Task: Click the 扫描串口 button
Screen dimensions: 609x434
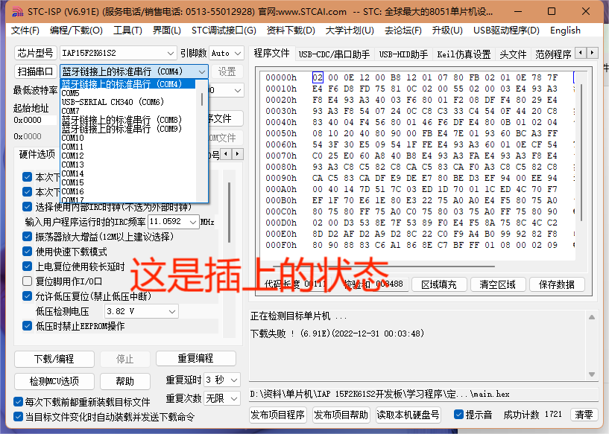Action: (x=35, y=71)
